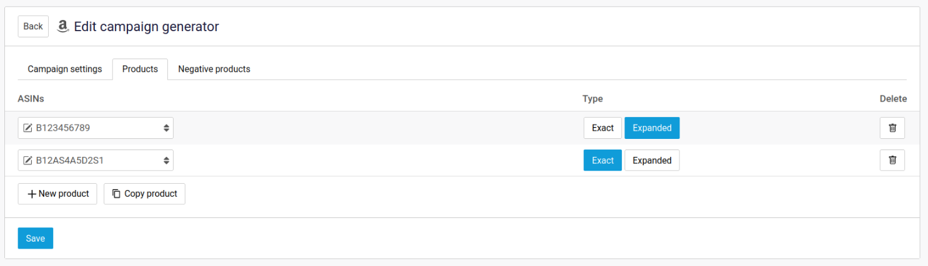Open the B123456789 ASIN dropdown arrows
Viewport: 928px width, 266px height.
click(166, 128)
